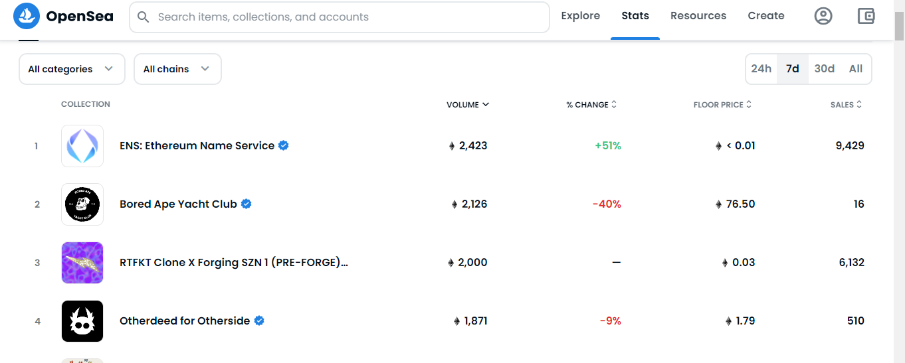905x363 pixels.
Task: Expand the All chains dropdown
Action: coord(177,69)
